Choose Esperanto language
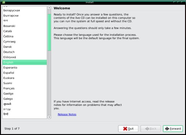The height and width of the screenshot is (135, 186). 24,68
